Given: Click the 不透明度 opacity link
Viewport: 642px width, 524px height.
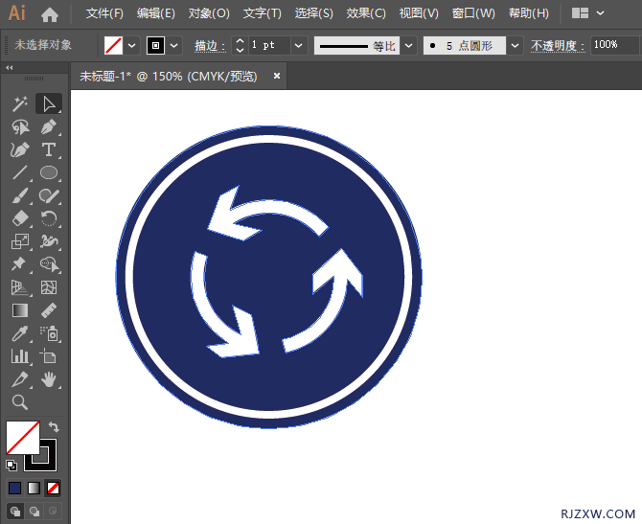Looking at the screenshot, I should (557, 45).
